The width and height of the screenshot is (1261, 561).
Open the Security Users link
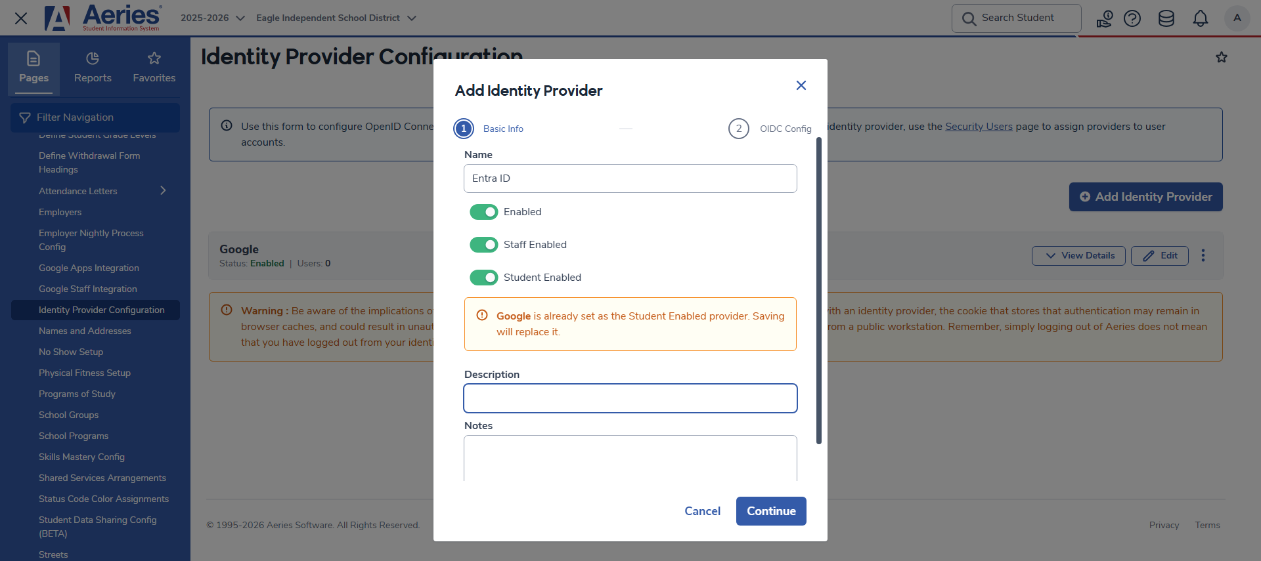978,126
